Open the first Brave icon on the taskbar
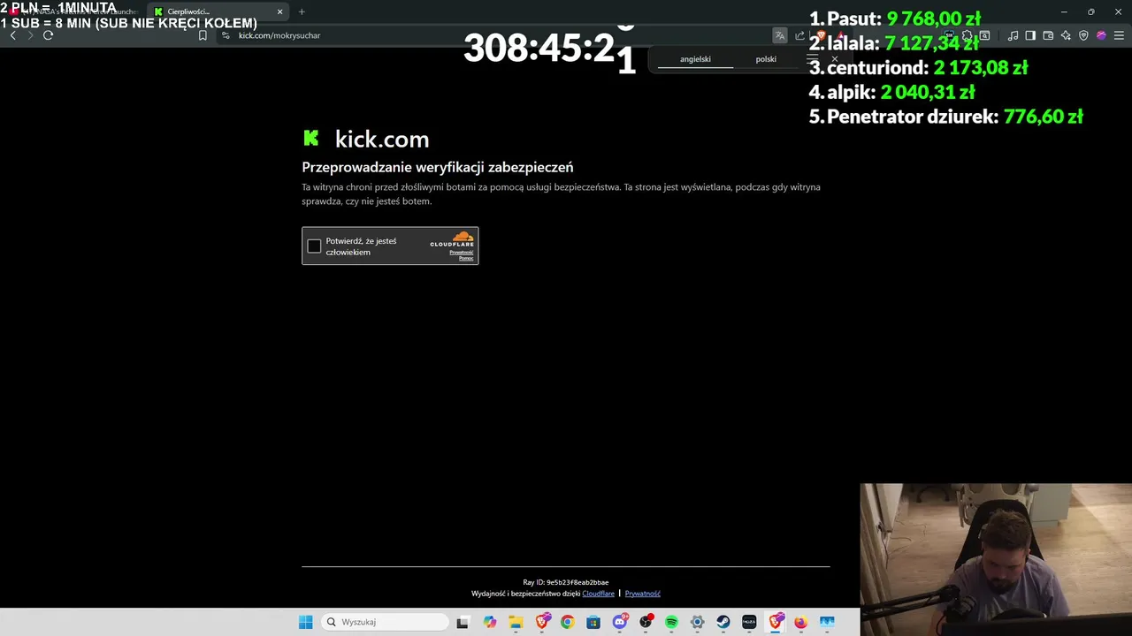Image resolution: width=1132 pixels, height=636 pixels. coord(542,622)
